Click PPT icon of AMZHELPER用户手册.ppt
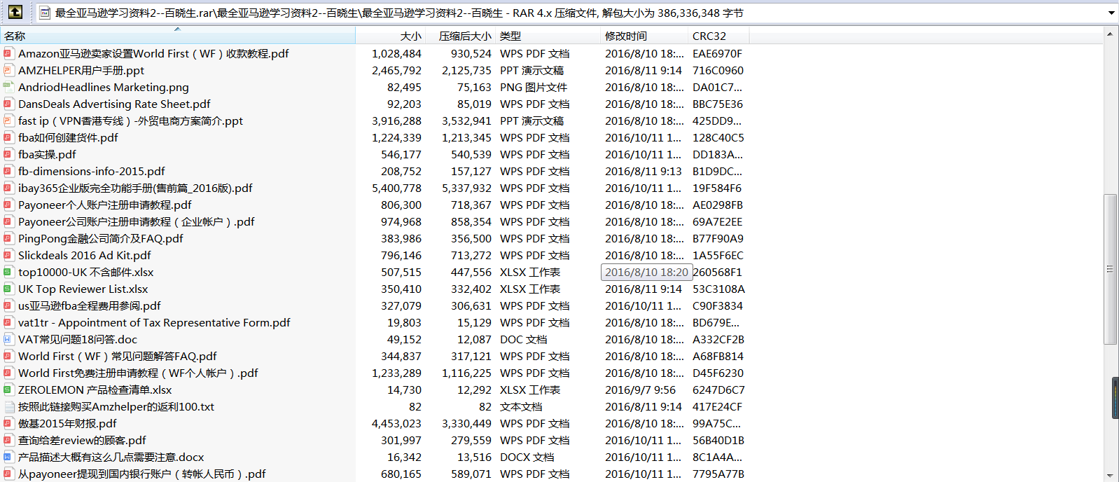Viewport: 1119px width, 482px height. click(x=8, y=71)
